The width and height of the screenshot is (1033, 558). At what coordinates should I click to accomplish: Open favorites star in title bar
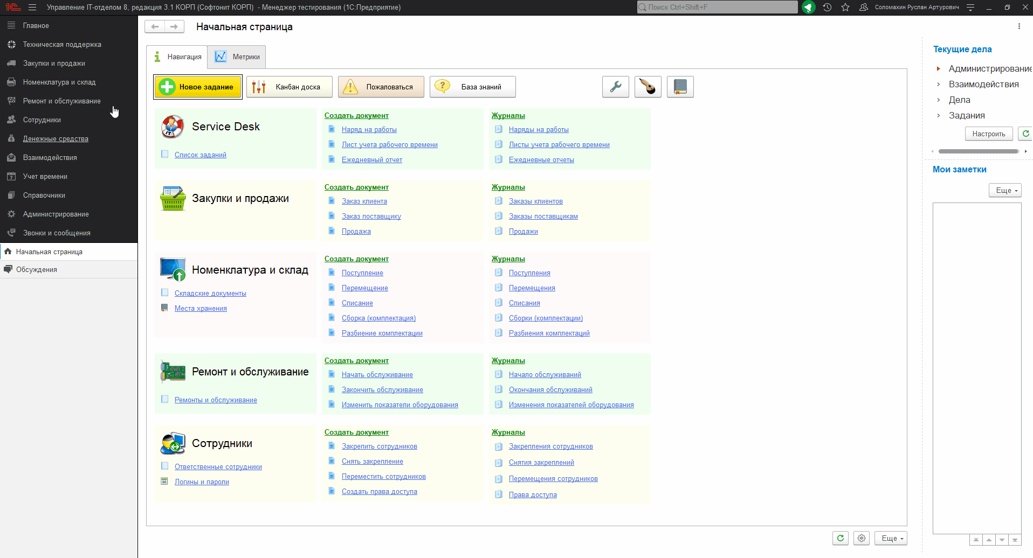pyautogui.click(x=845, y=8)
